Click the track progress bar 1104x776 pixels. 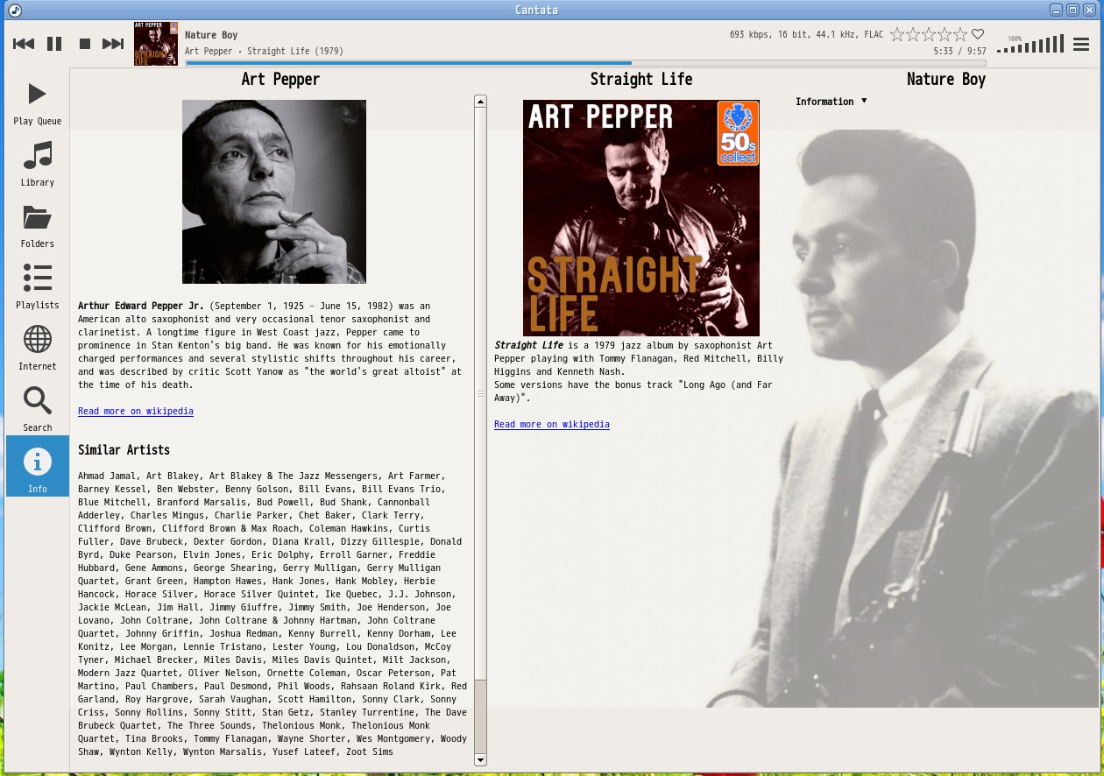(x=585, y=63)
